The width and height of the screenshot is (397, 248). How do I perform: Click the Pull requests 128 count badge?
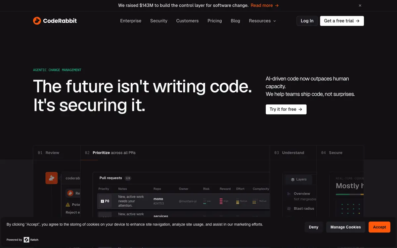pyautogui.click(x=128, y=178)
